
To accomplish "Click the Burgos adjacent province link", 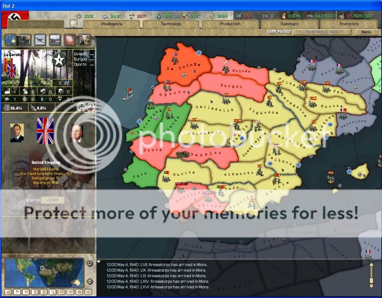I will (x=80, y=59).
